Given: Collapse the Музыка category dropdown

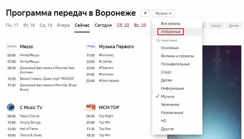Looking at the screenshot, I should pyautogui.click(x=163, y=13).
